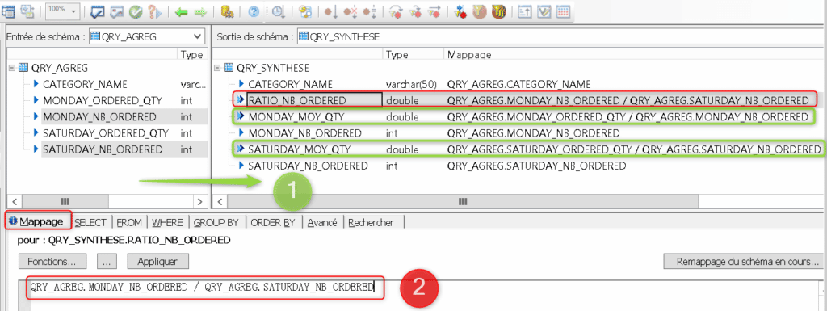
Task: Click the green back arrow icon
Action: coord(183,11)
